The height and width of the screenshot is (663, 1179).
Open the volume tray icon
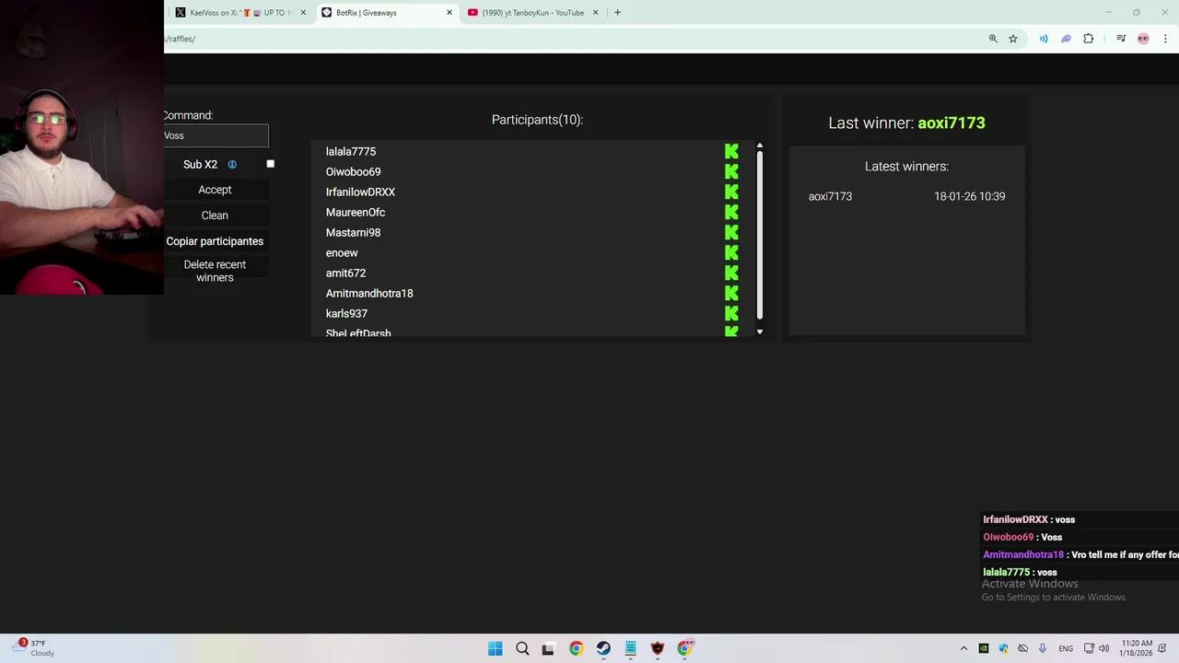tap(1103, 648)
